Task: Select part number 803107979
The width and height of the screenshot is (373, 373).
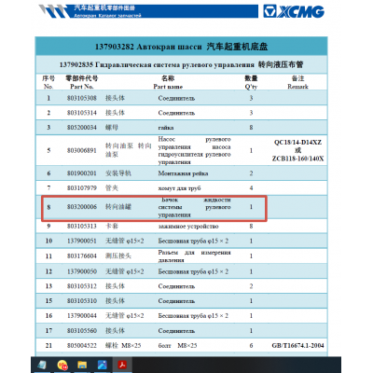Action: click(x=82, y=187)
